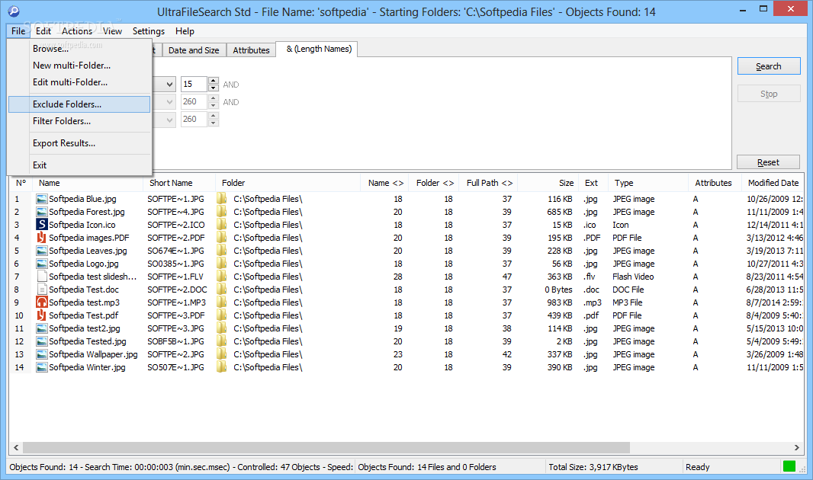
Task: Sort by the Short Name column header
Action: pyautogui.click(x=179, y=183)
